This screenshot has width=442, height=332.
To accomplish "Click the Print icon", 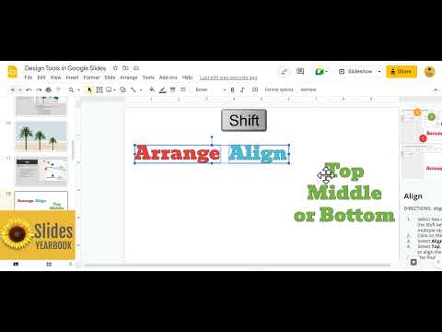I will [x=49, y=89].
